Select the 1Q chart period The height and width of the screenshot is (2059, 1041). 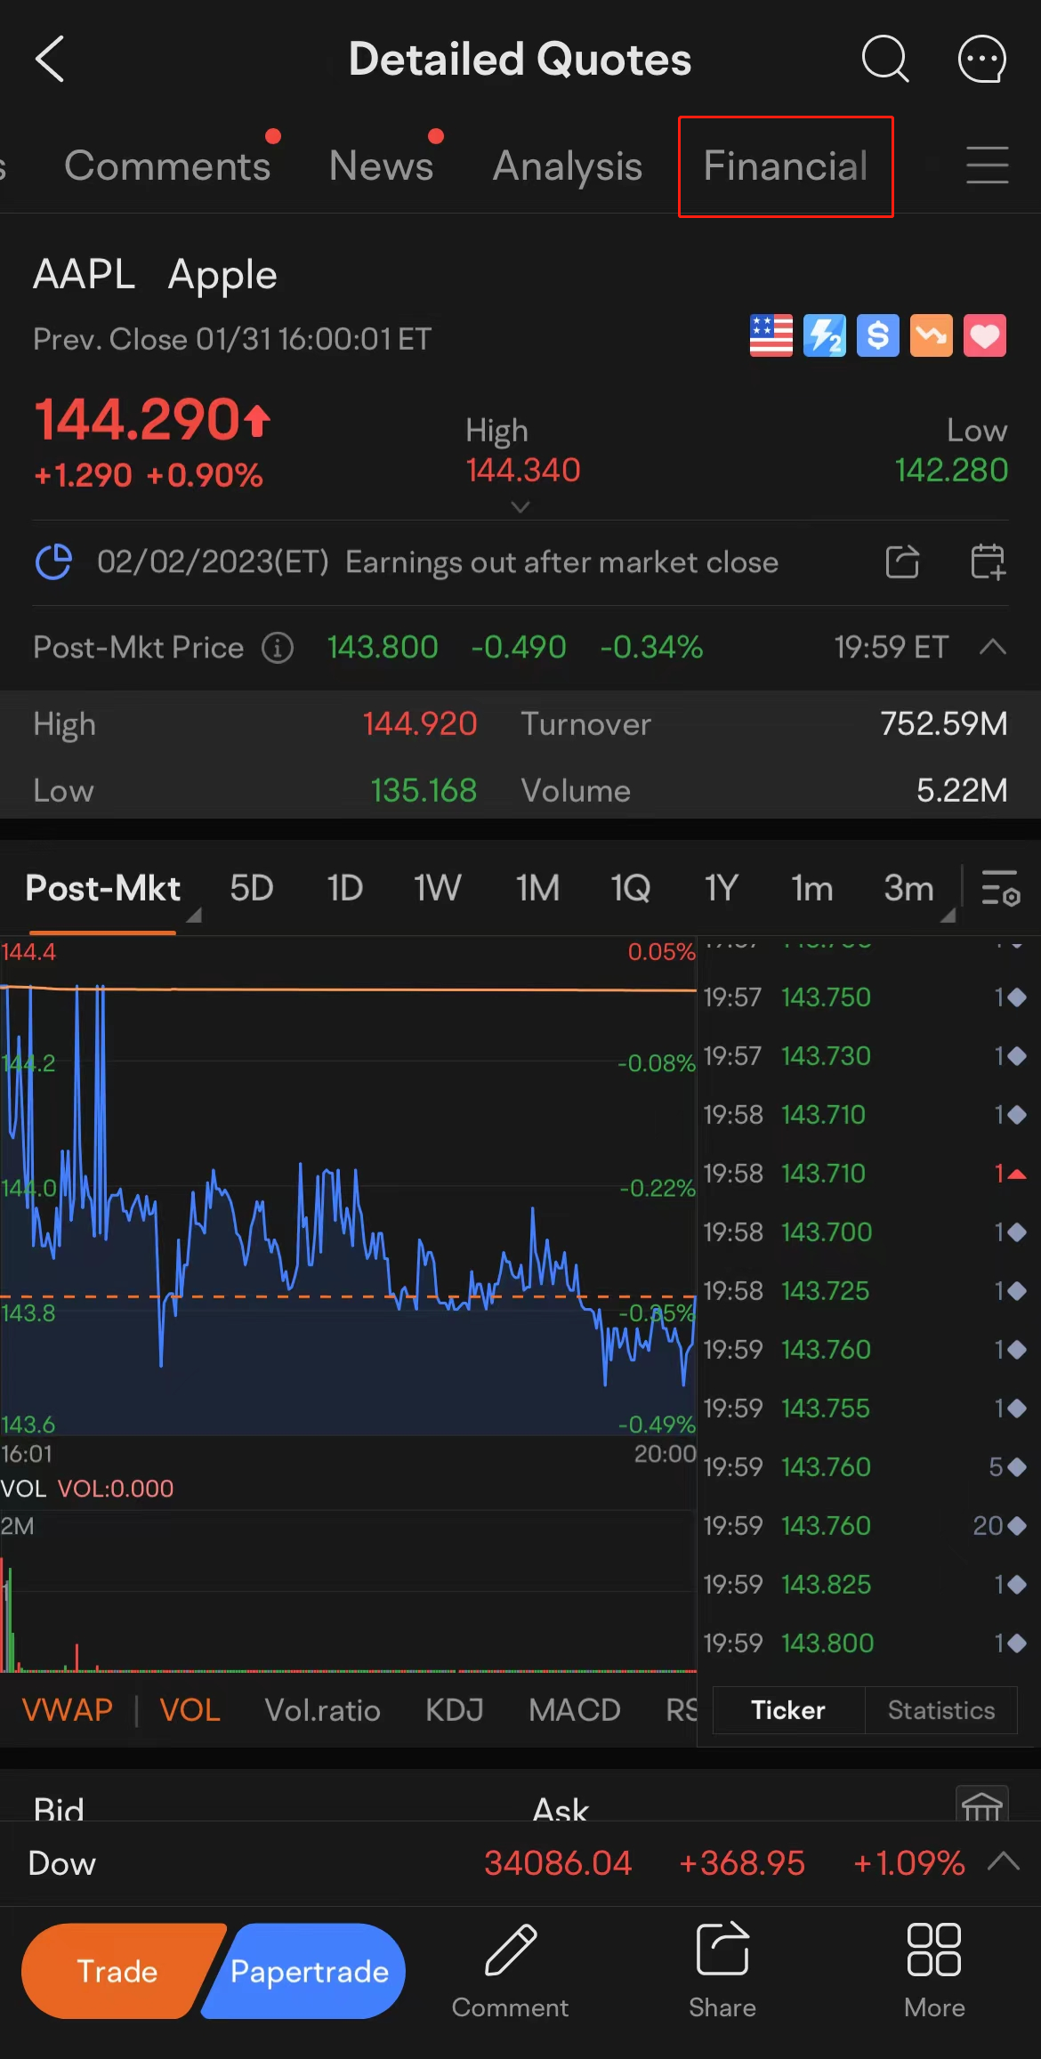point(630,888)
